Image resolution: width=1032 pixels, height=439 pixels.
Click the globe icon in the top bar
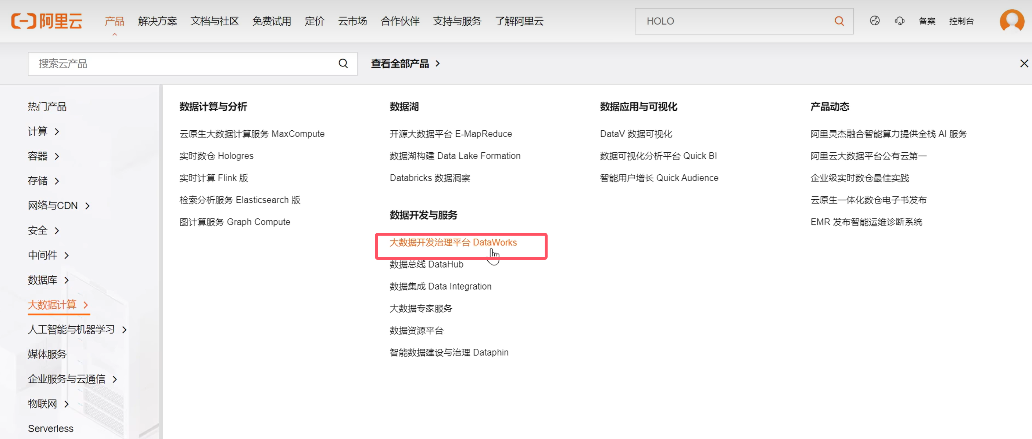click(x=875, y=21)
